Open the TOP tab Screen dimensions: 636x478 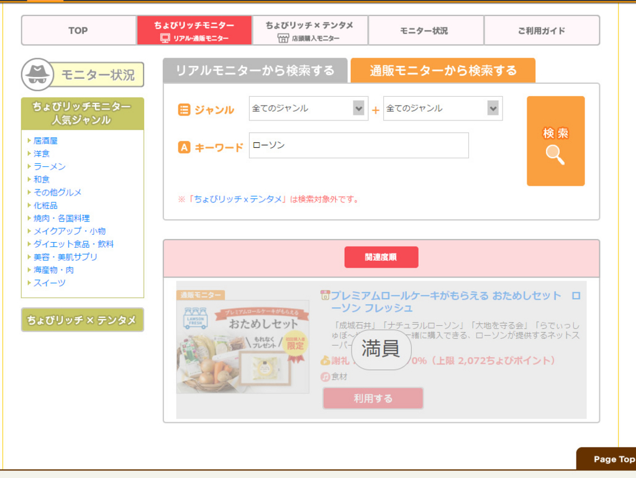coord(79,30)
